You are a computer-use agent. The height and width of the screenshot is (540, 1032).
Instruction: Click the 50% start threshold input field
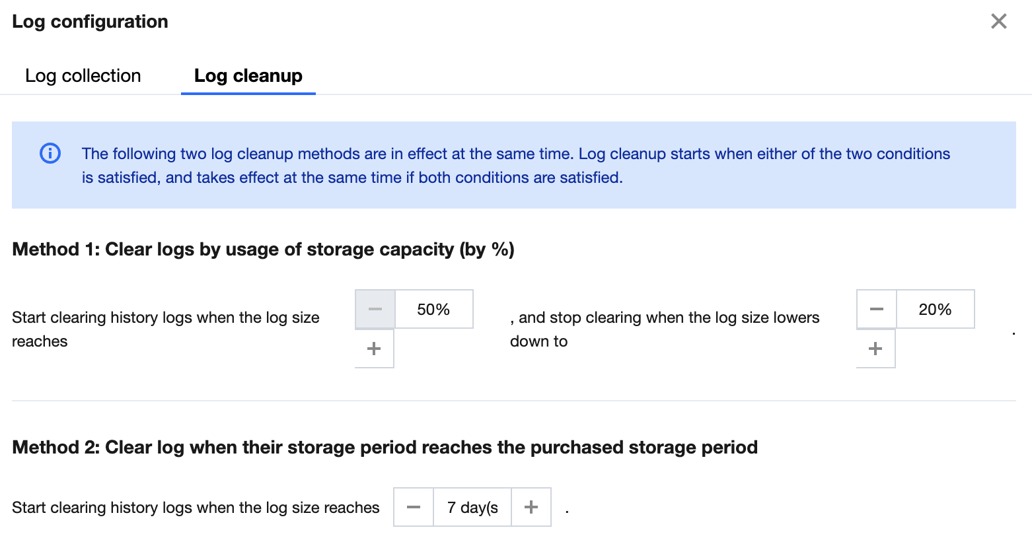(433, 309)
